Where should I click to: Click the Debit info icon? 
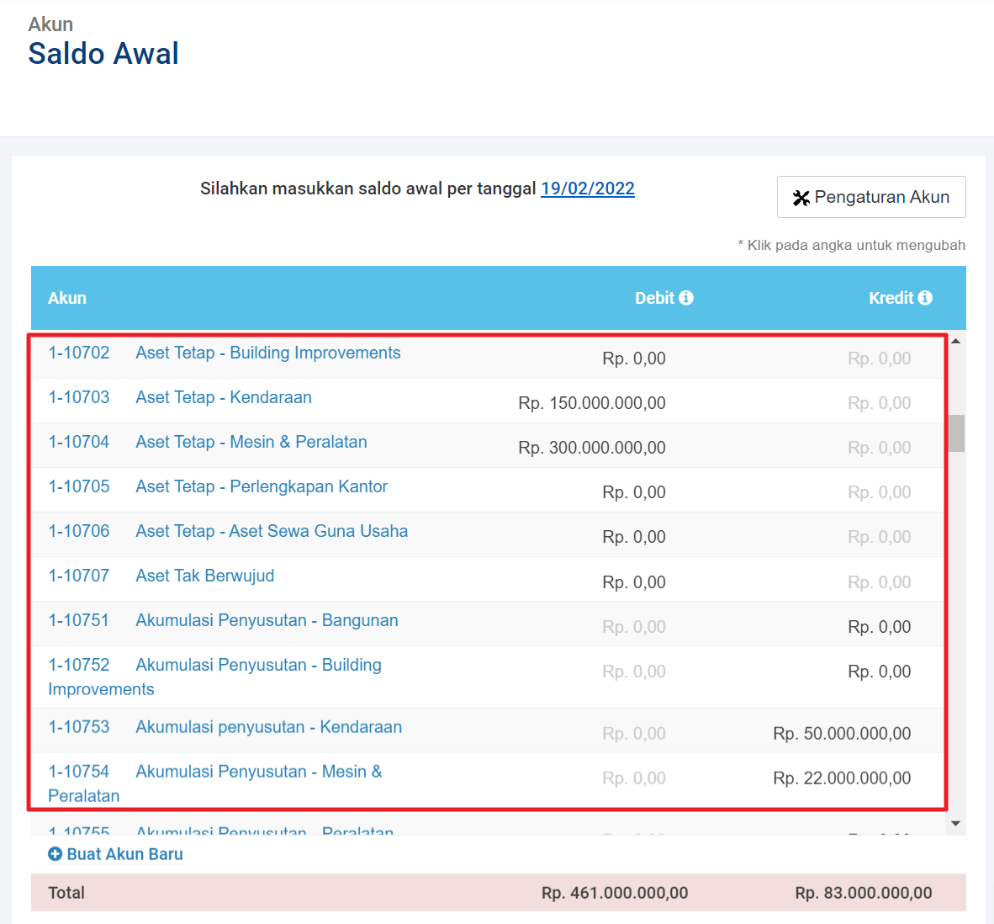(x=686, y=298)
